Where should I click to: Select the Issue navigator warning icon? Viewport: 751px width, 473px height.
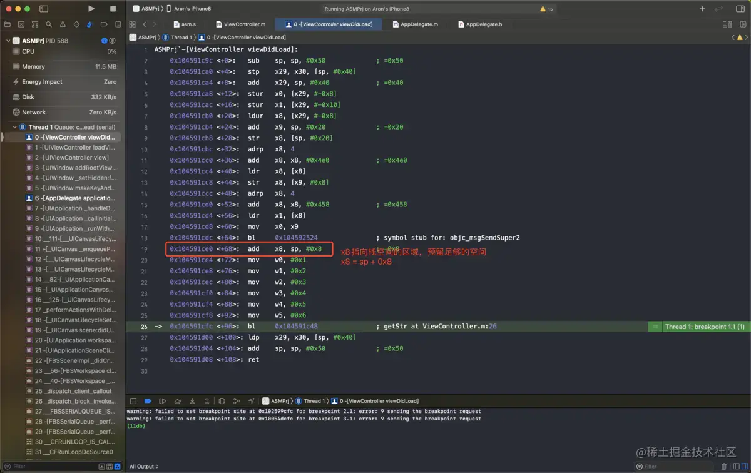tap(63, 24)
